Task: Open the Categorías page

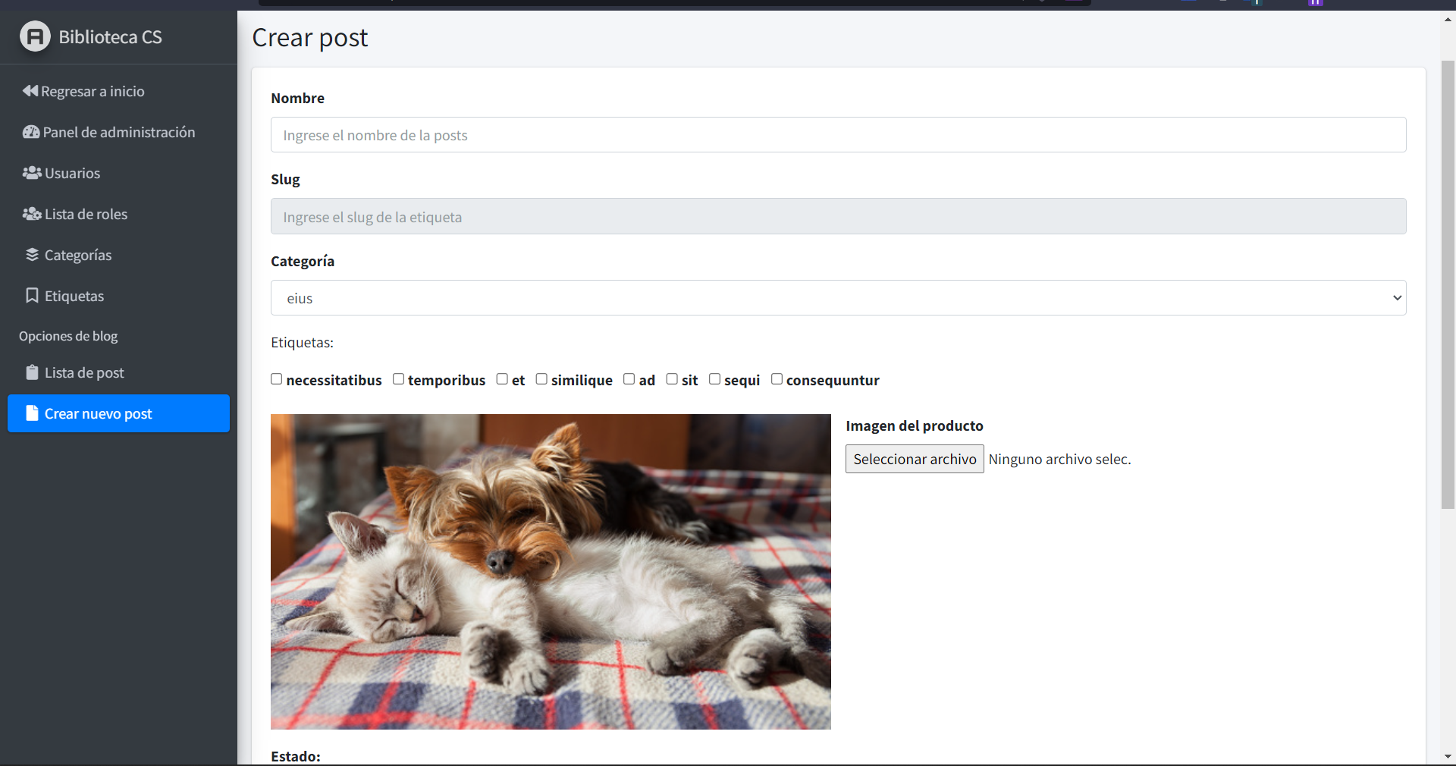Action: coord(118,255)
